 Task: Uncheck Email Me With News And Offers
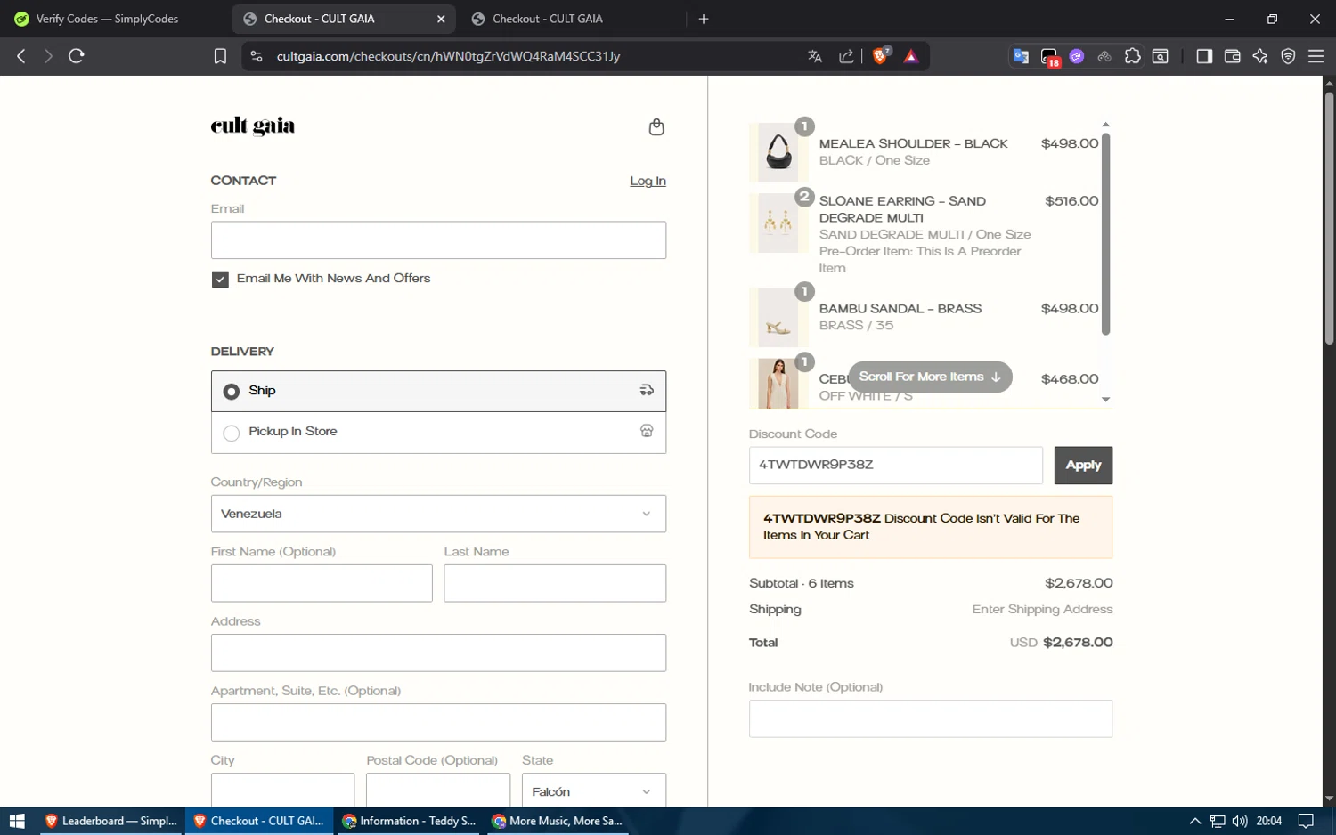point(220,279)
